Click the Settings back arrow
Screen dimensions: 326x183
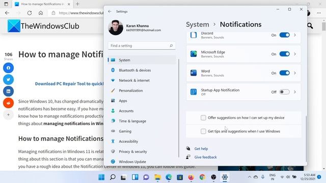110,11
